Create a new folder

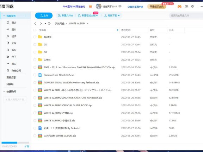click(66, 15)
